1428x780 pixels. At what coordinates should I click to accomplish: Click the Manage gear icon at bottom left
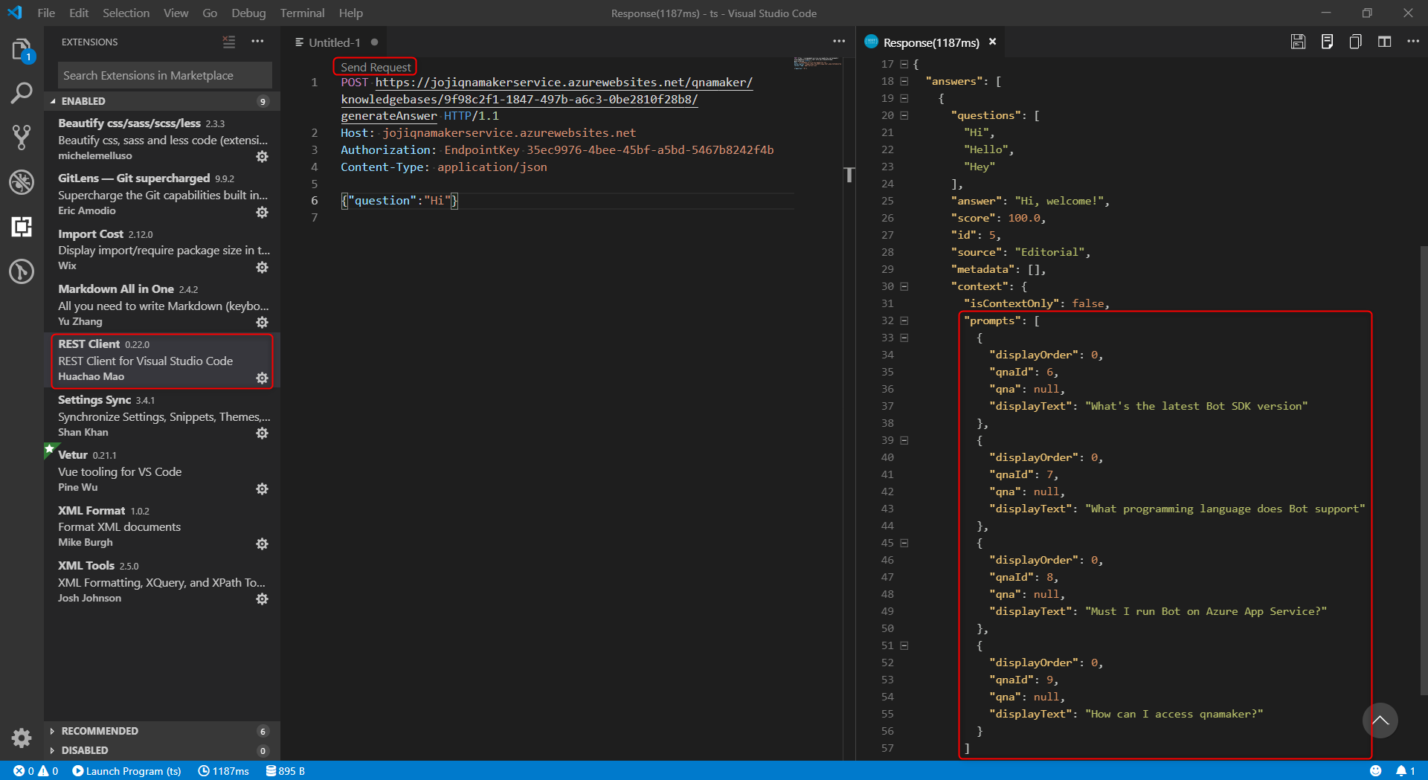tap(22, 738)
